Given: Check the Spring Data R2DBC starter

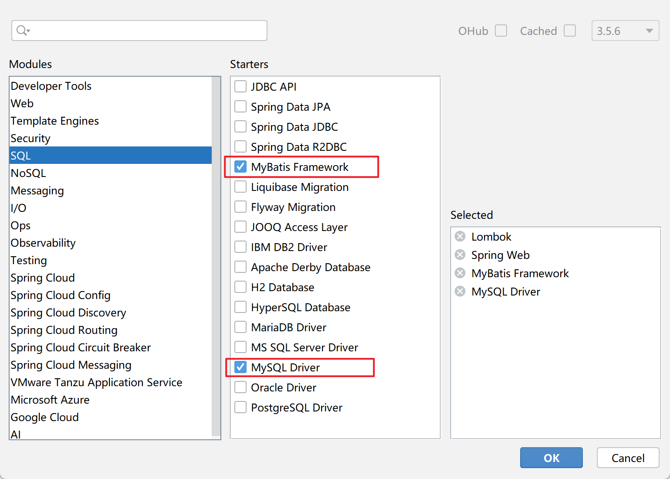Looking at the screenshot, I should (240, 146).
